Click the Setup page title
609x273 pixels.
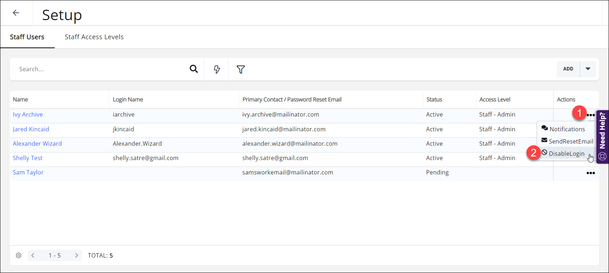click(62, 15)
